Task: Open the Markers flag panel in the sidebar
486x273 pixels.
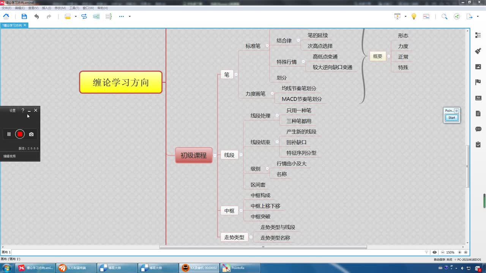Action: (x=478, y=82)
